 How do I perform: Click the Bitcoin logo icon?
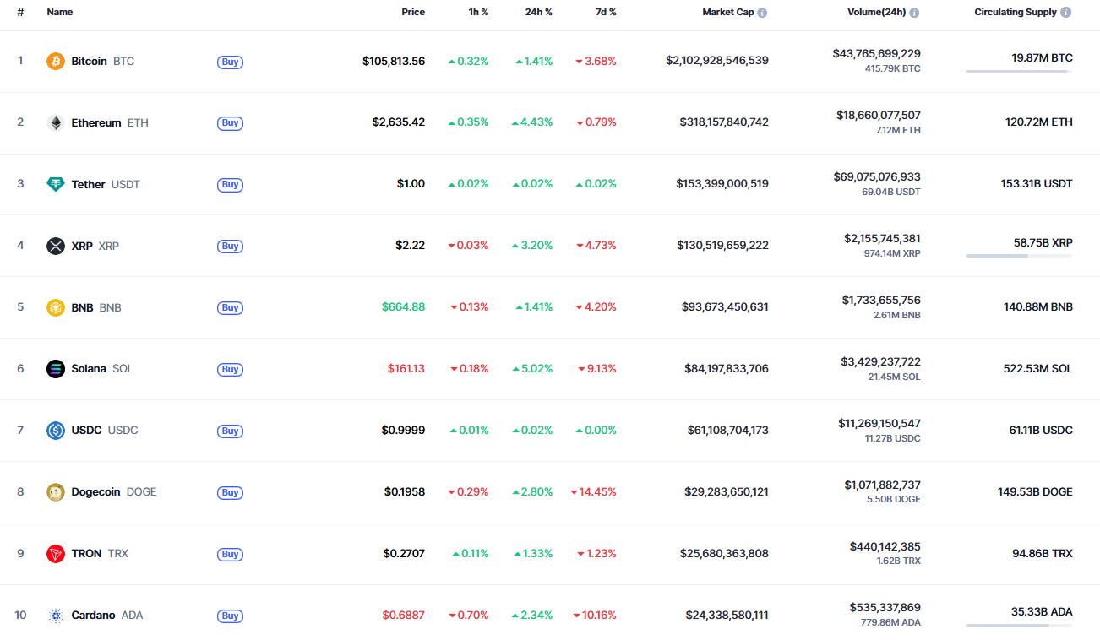coord(56,62)
